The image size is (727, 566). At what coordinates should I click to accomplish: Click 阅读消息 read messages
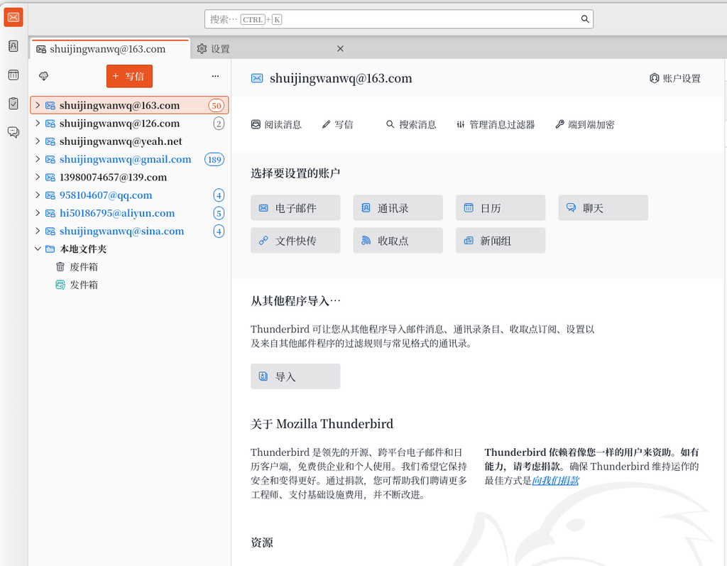pyautogui.click(x=276, y=124)
